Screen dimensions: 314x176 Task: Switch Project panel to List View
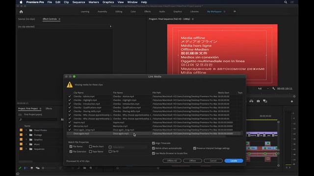[26, 168]
